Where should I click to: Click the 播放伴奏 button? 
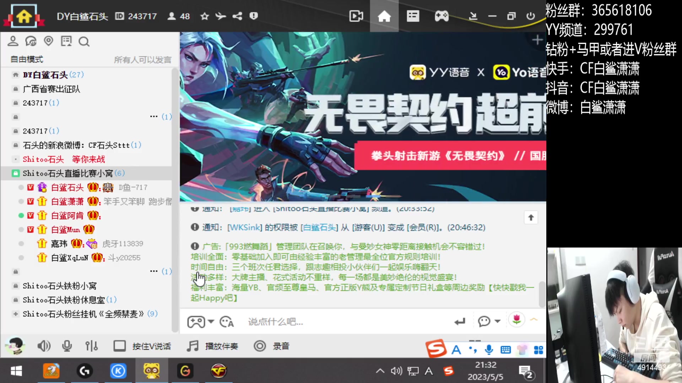tap(212, 346)
